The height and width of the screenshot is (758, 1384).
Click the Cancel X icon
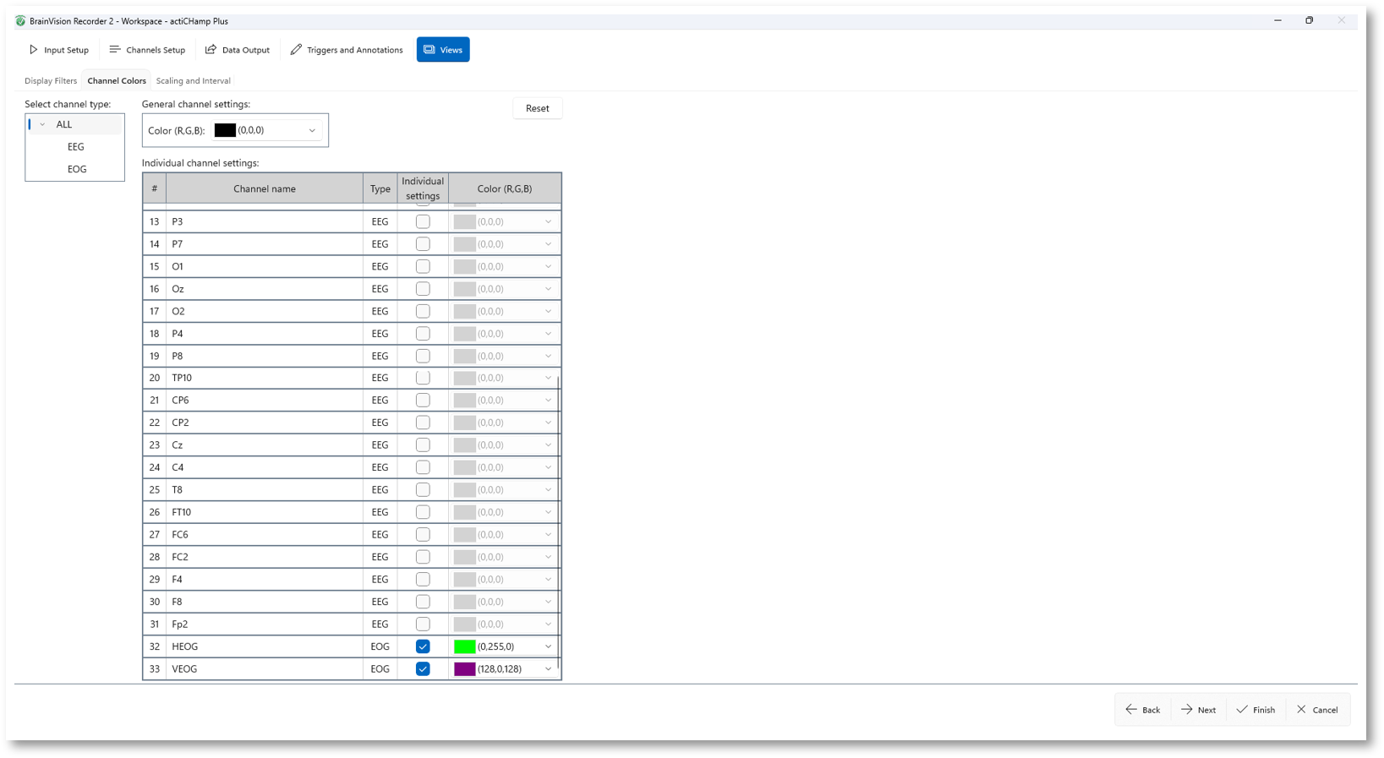(1302, 710)
